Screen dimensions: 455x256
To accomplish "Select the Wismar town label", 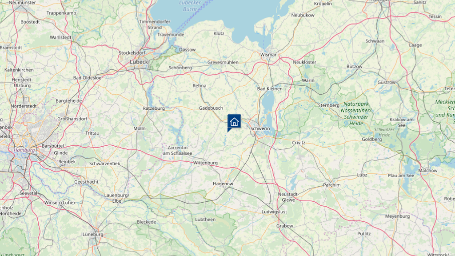I will pyautogui.click(x=268, y=55).
